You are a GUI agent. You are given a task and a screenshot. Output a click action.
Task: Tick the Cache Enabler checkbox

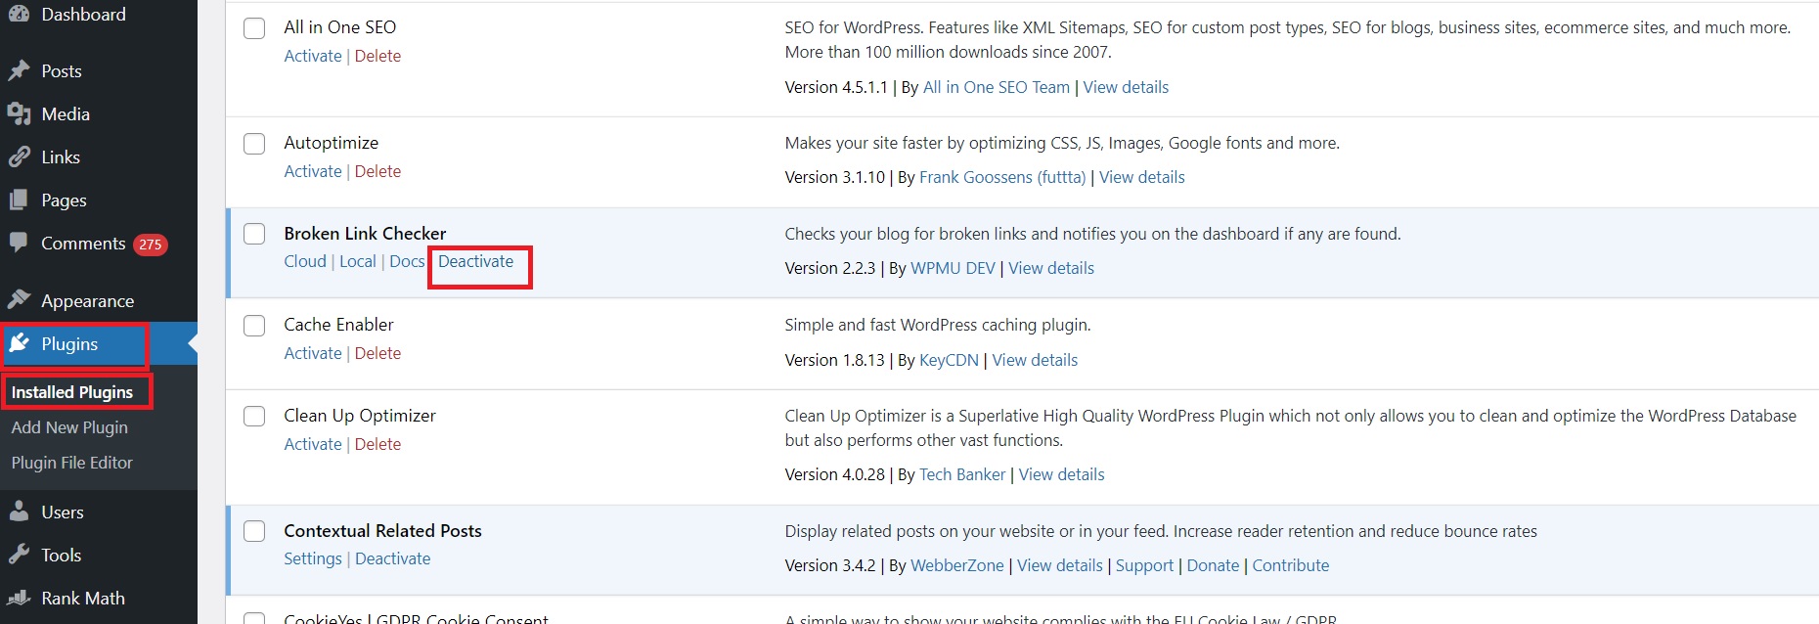coord(254,325)
